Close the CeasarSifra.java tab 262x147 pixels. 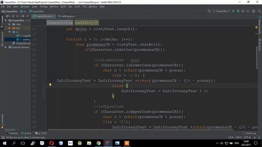(54, 16)
